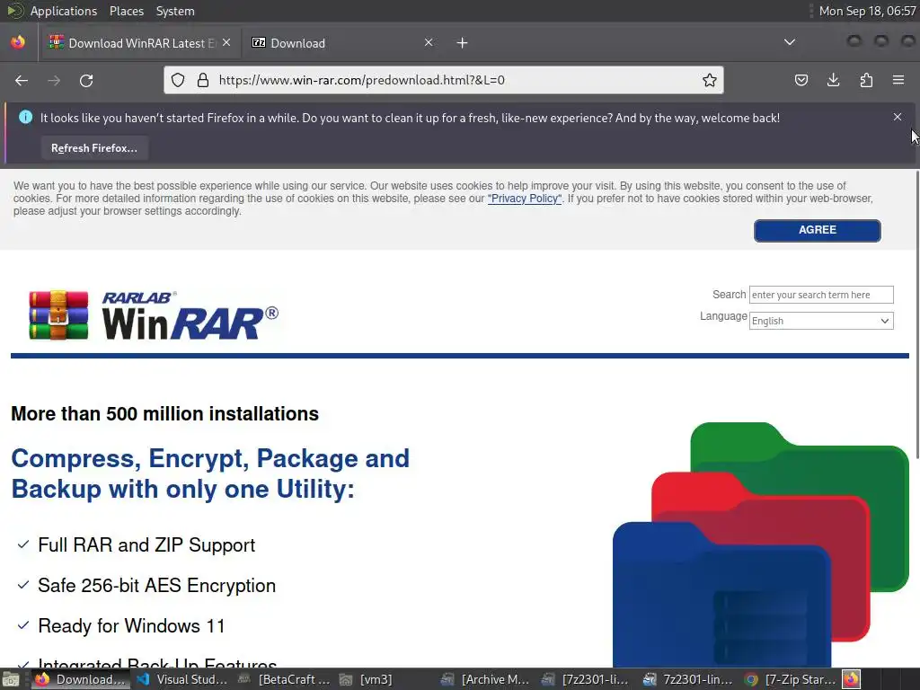Switch to vm3 taskbar window
This screenshot has height=690, width=920.
[367, 679]
